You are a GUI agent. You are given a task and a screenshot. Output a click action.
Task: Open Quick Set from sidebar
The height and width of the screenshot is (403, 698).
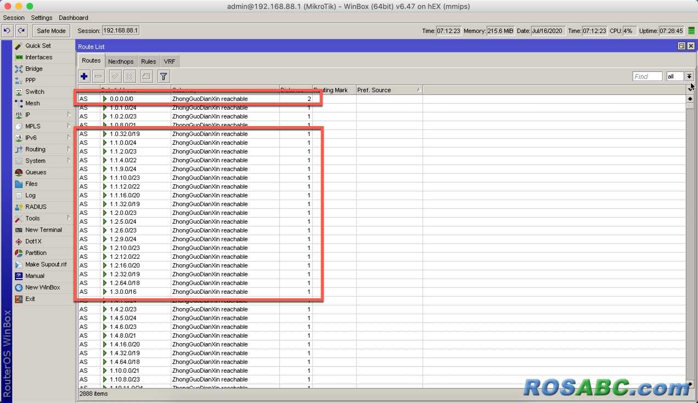coord(38,46)
